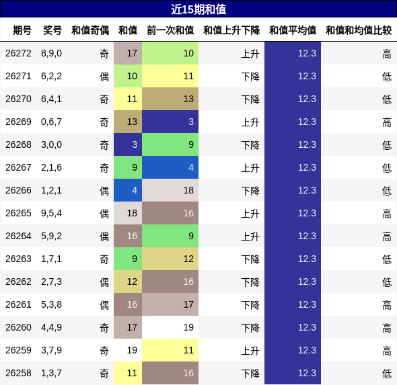Click average 12.3 in row 26258
The width and height of the screenshot is (397, 385).
click(x=293, y=373)
